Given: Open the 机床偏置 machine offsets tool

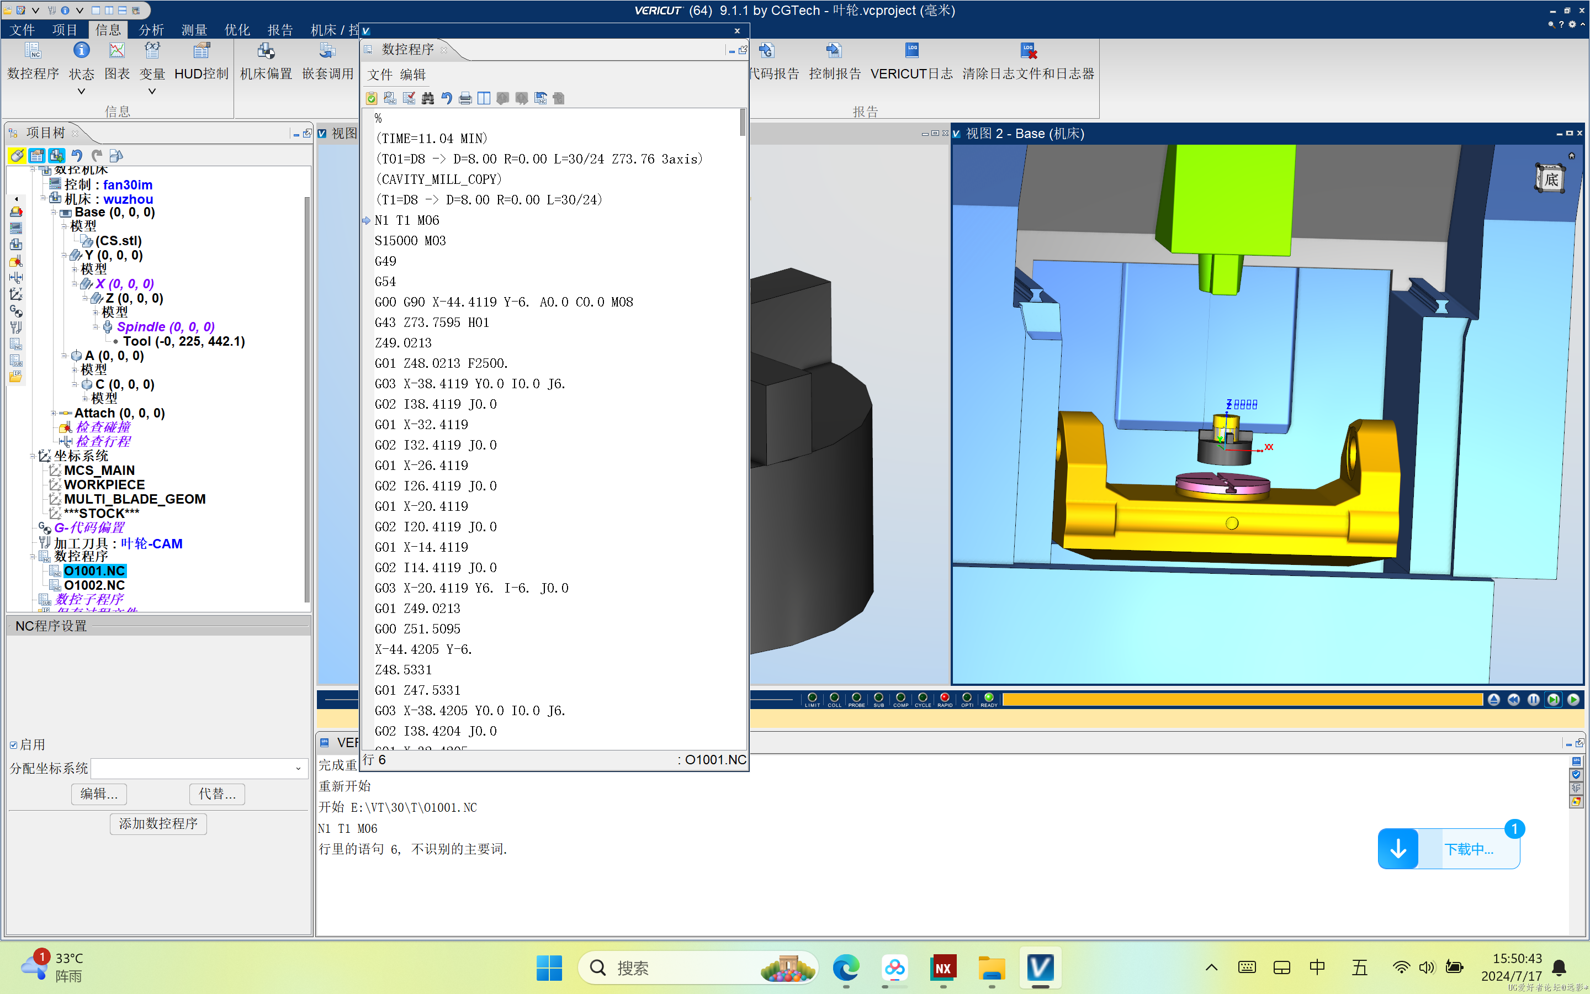Looking at the screenshot, I should (x=266, y=61).
